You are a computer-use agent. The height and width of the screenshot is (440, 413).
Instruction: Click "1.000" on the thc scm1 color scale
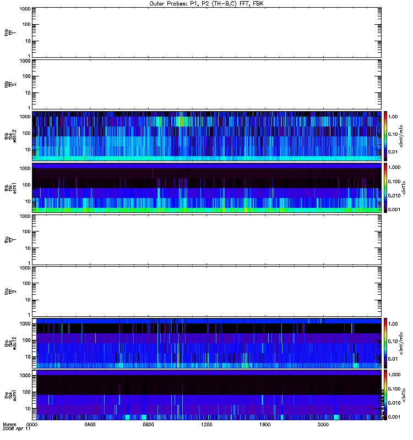click(394, 375)
